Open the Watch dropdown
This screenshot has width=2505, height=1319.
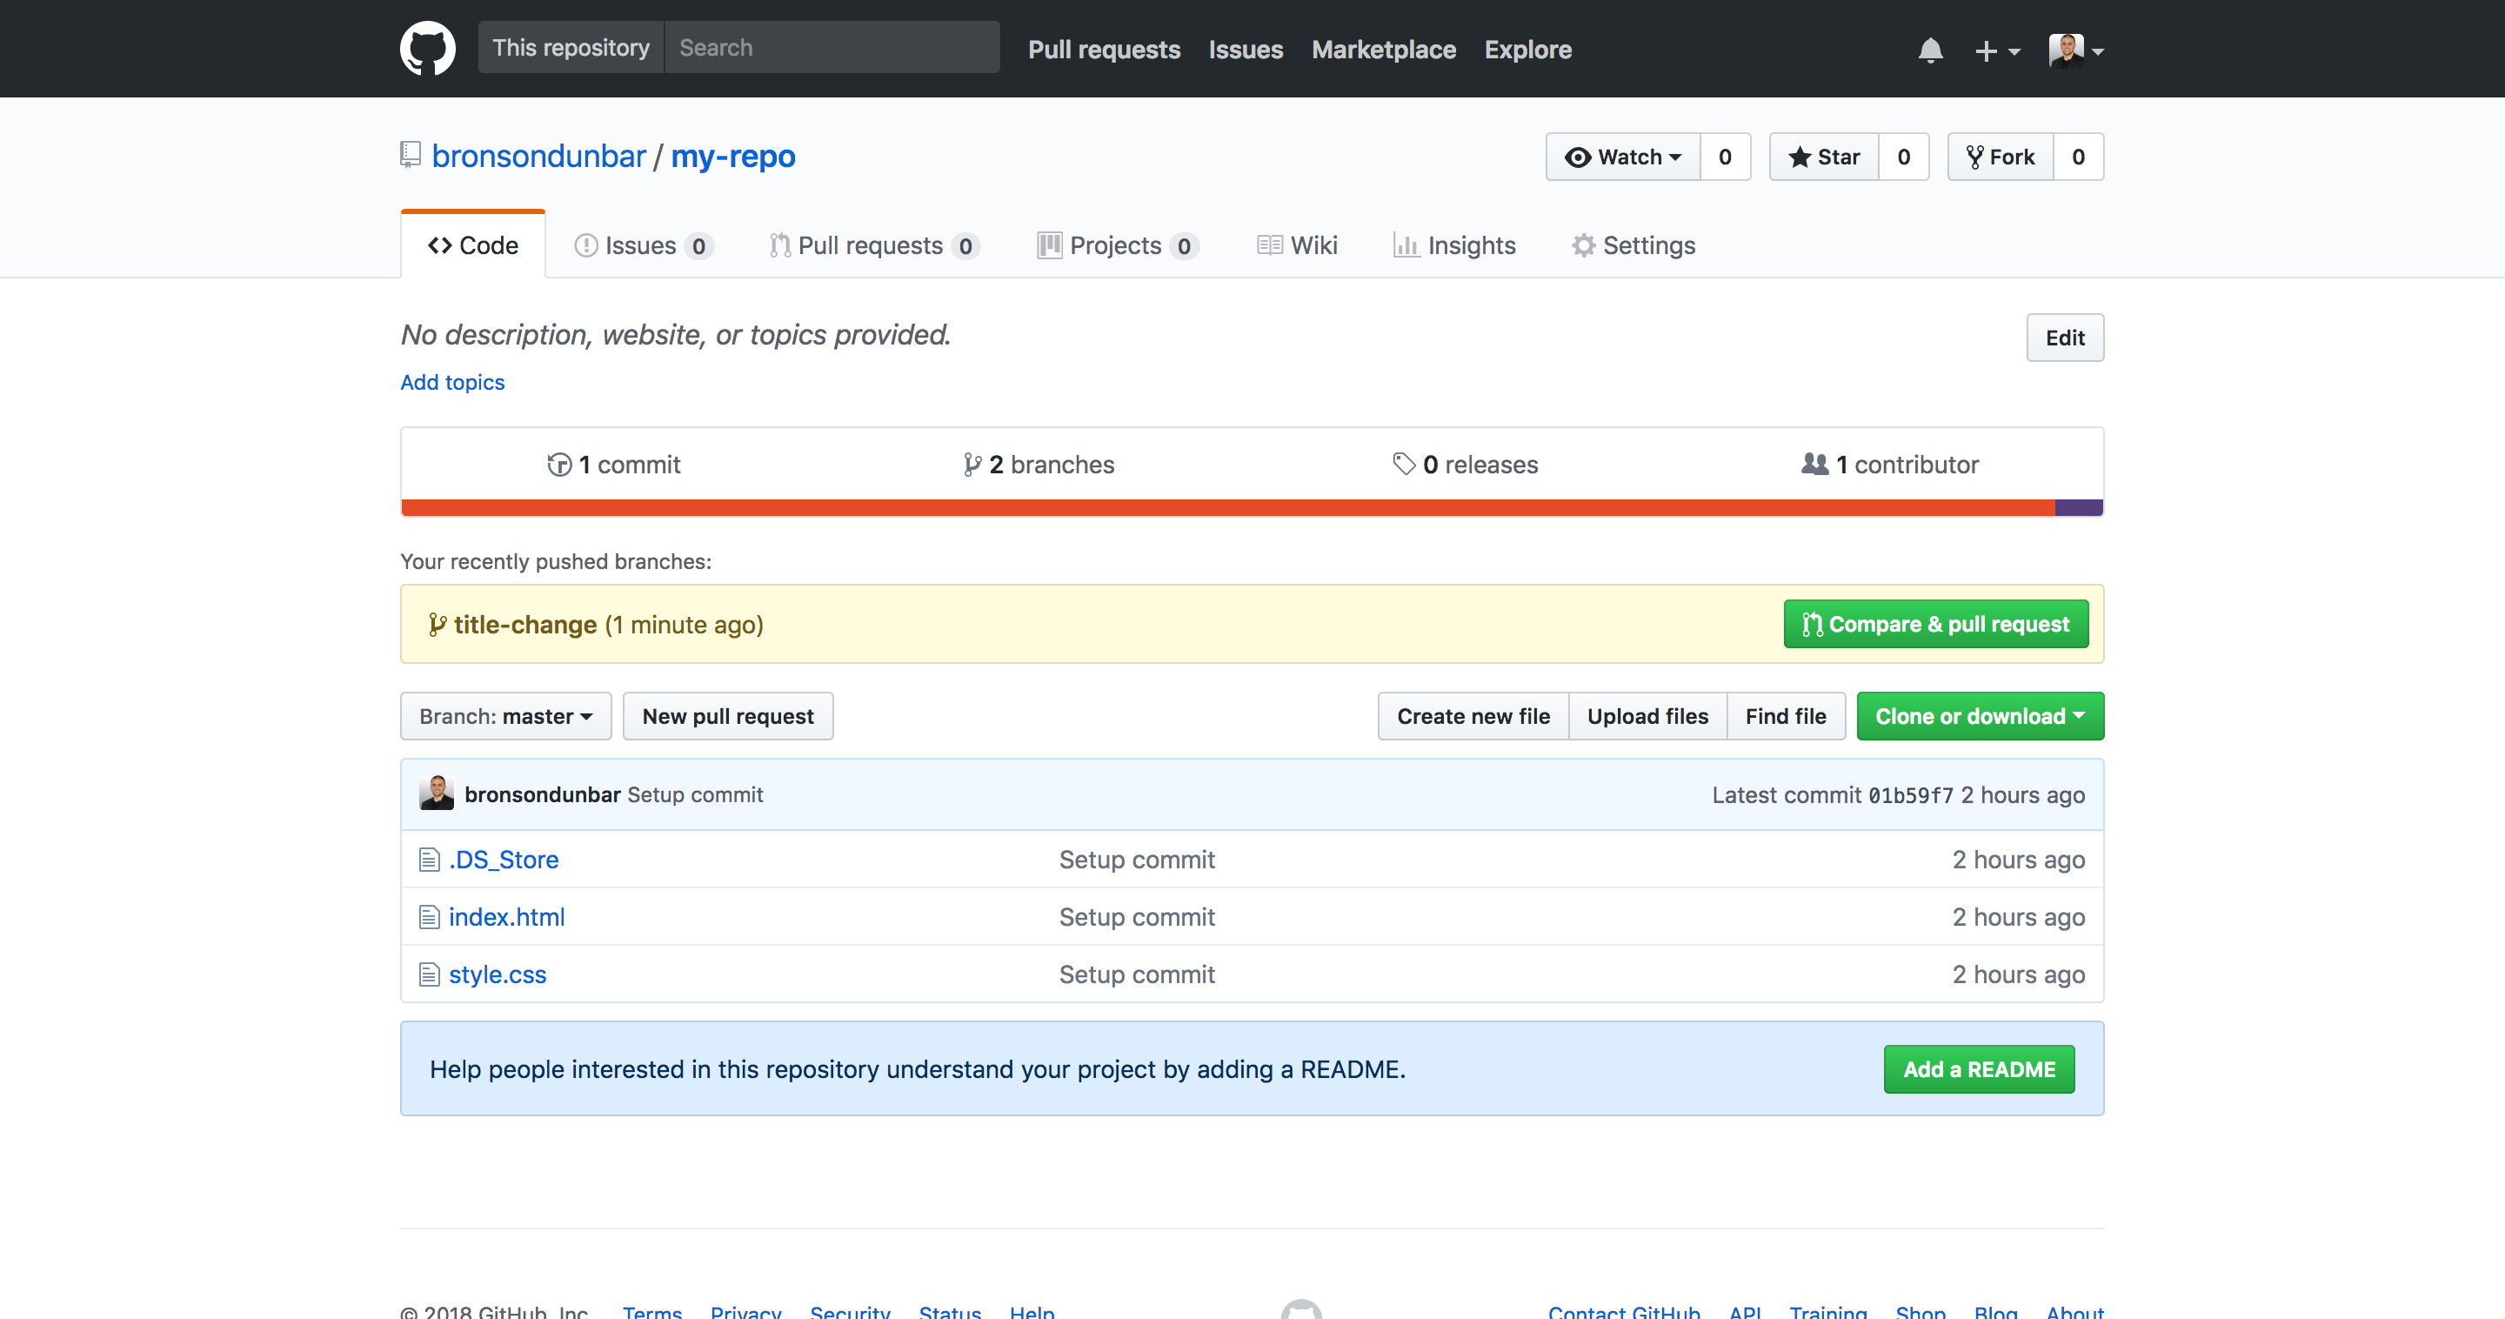[1622, 157]
